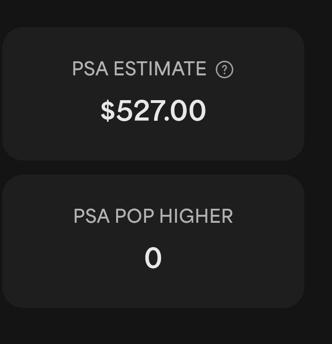Click the word HIGHER in lower card
The width and height of the screenshot is (332, 344).
[x=196, y=216]
